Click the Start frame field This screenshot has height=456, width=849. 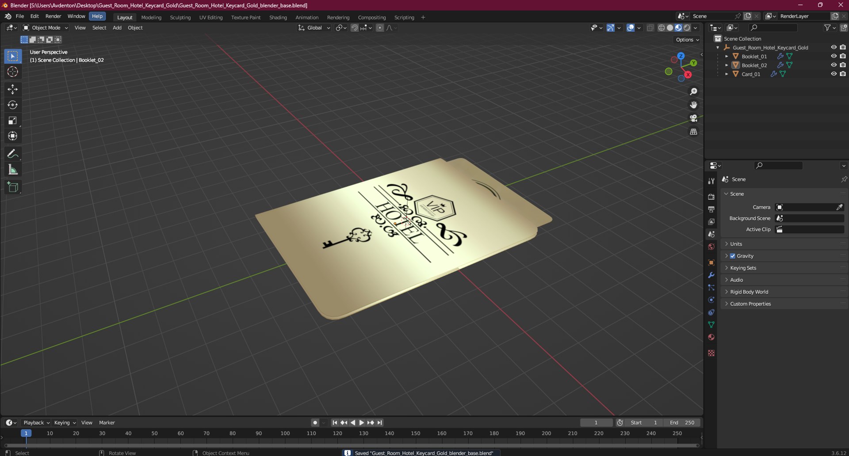coord(643,423)
